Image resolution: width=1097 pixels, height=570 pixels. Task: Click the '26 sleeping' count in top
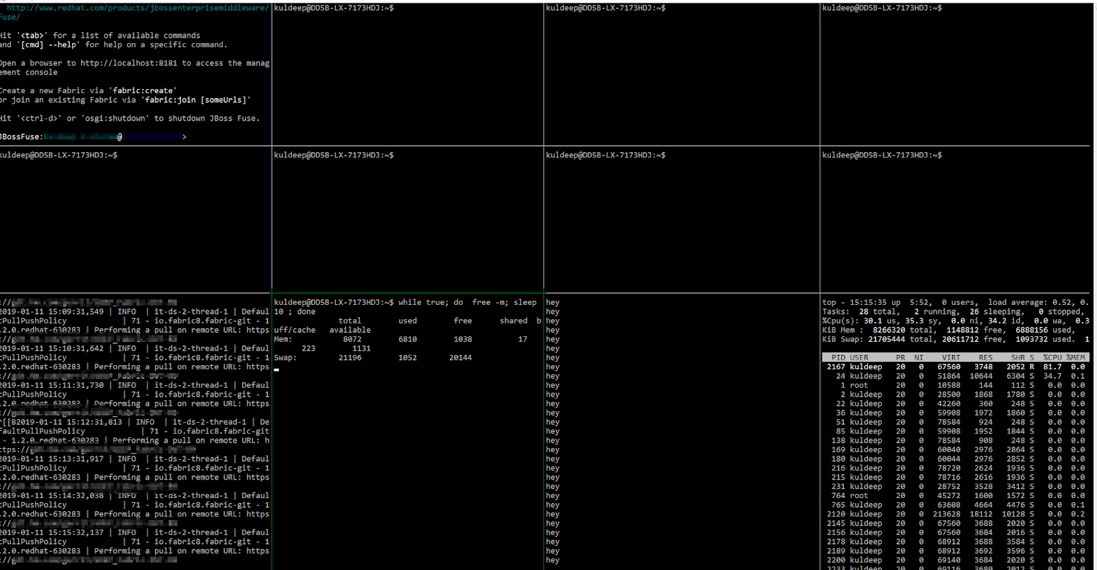[x=996, y=312]
